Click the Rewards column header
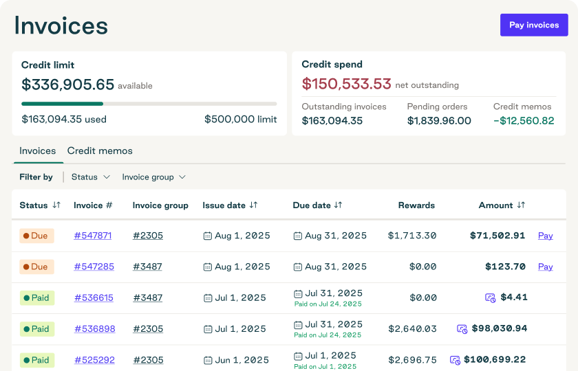The height and width of the screenshot is (371, 578). pyautogui.click(x=416, y=205)
